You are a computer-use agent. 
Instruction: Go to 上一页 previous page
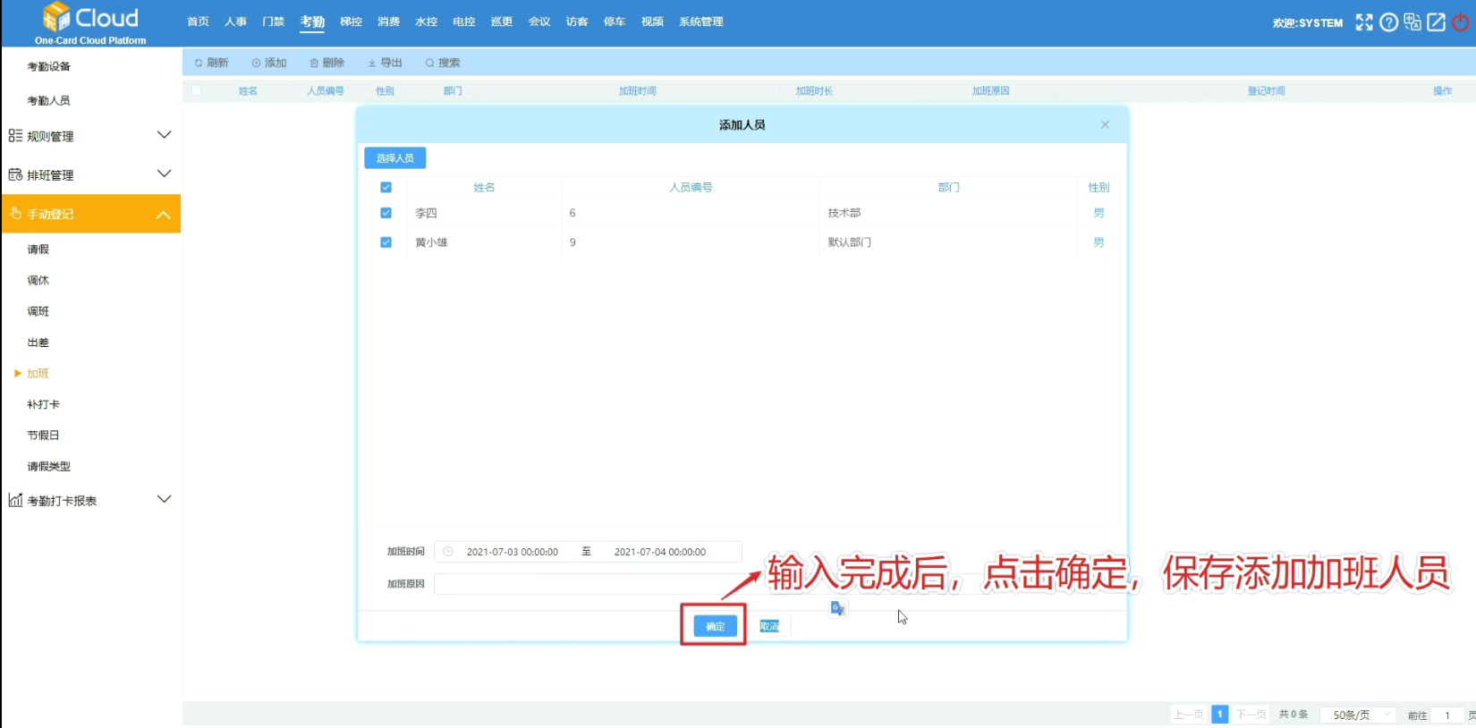[1189, 715]
